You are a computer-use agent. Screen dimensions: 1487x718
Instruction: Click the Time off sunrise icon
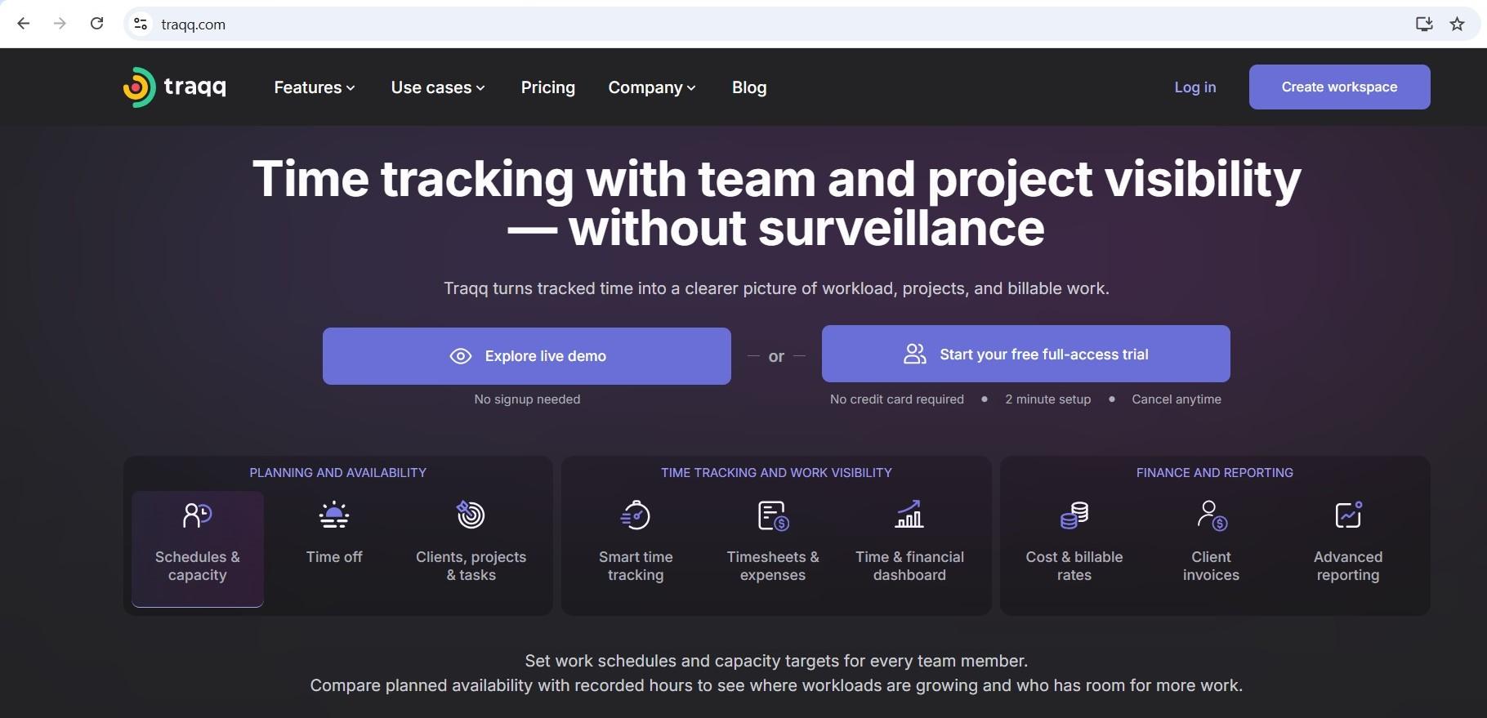pos(334,515)
